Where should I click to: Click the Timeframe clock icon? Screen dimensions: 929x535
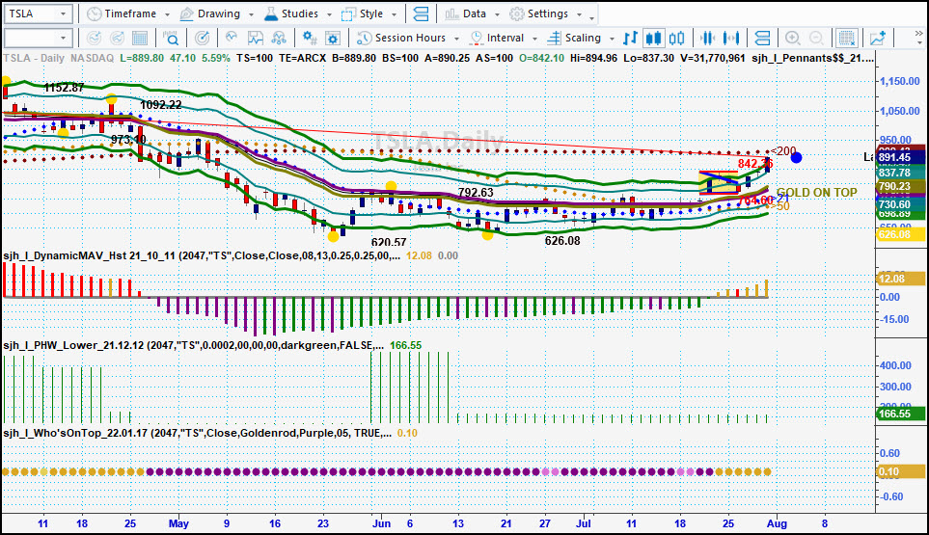tap(95, 13)
